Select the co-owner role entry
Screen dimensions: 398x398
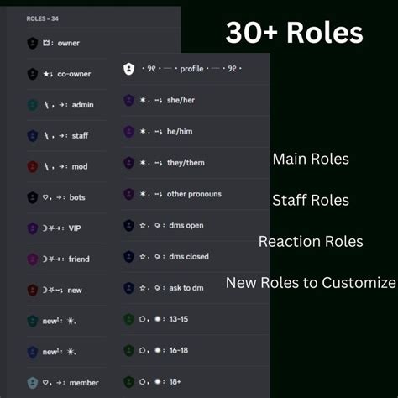tap(67, 74)
